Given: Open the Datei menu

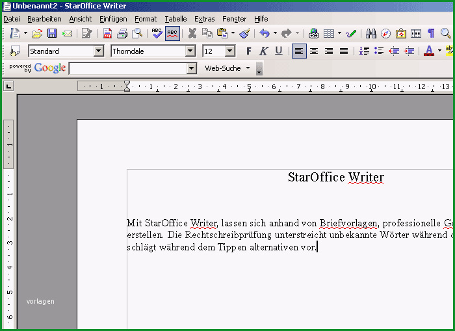Looking at the screenshot, I should coord(12,19).
